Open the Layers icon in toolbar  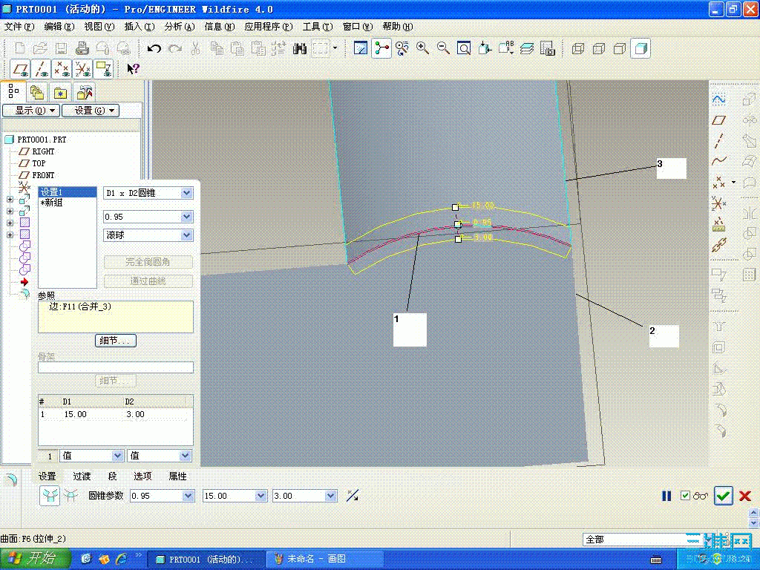click(x=526, y=48)
